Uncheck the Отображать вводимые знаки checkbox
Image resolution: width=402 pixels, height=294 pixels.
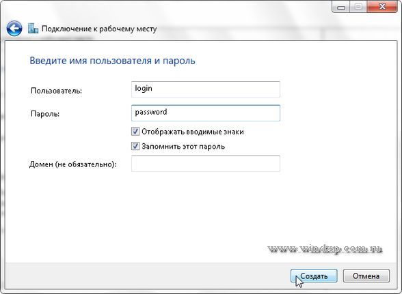pyautogui.click(x=135, y=132)
